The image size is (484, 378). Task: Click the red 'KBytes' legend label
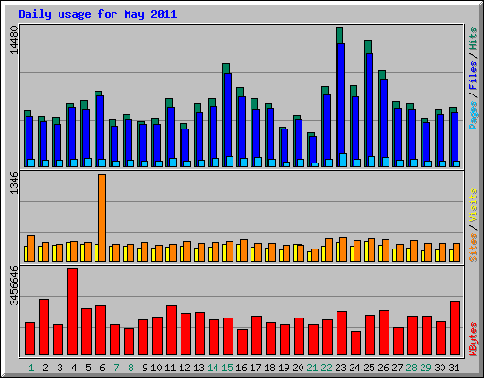(474, 339)
